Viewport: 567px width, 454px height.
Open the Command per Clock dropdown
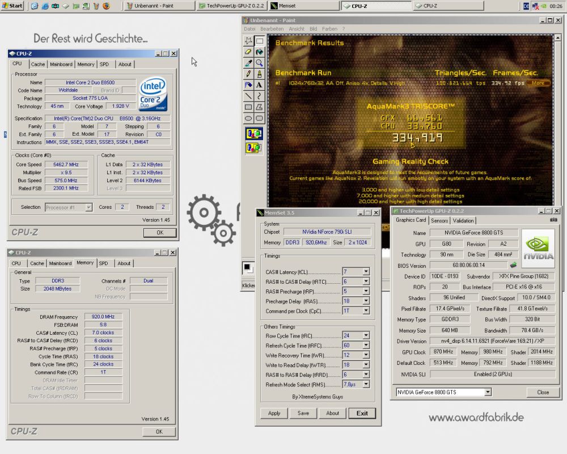click(366, 310)
